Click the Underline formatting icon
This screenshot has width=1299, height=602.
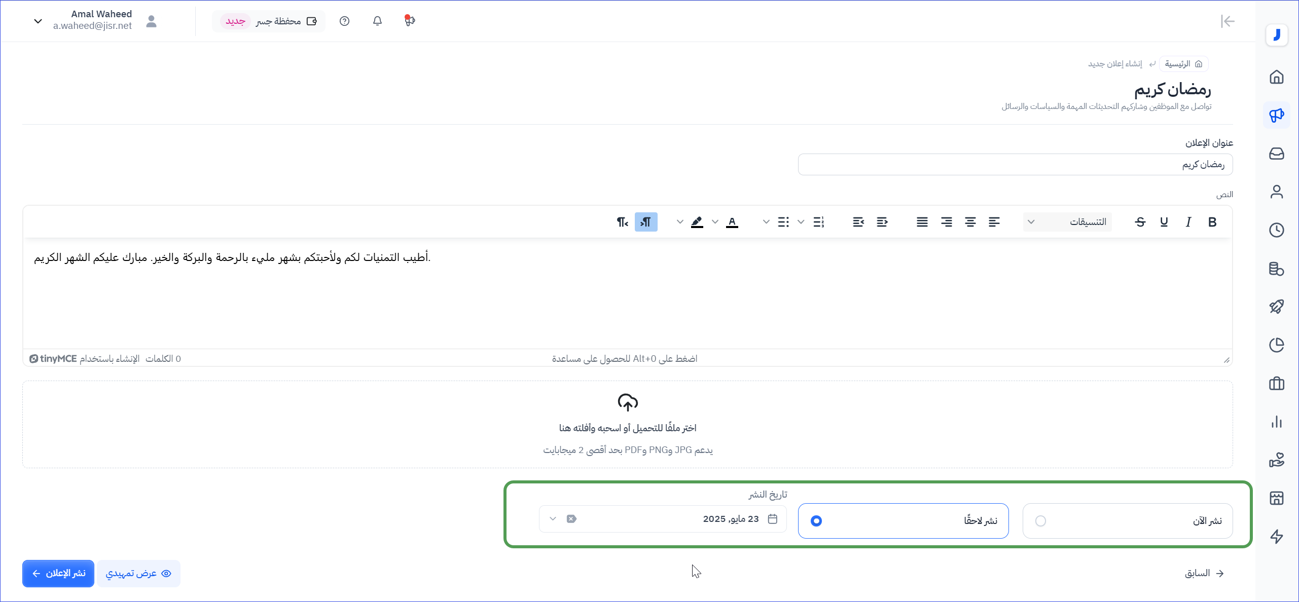[x=1164, y=222]
